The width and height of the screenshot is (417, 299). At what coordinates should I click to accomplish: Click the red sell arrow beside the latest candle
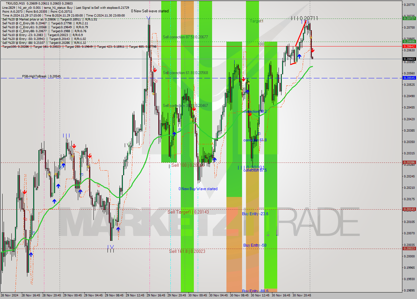coord(312,50)
